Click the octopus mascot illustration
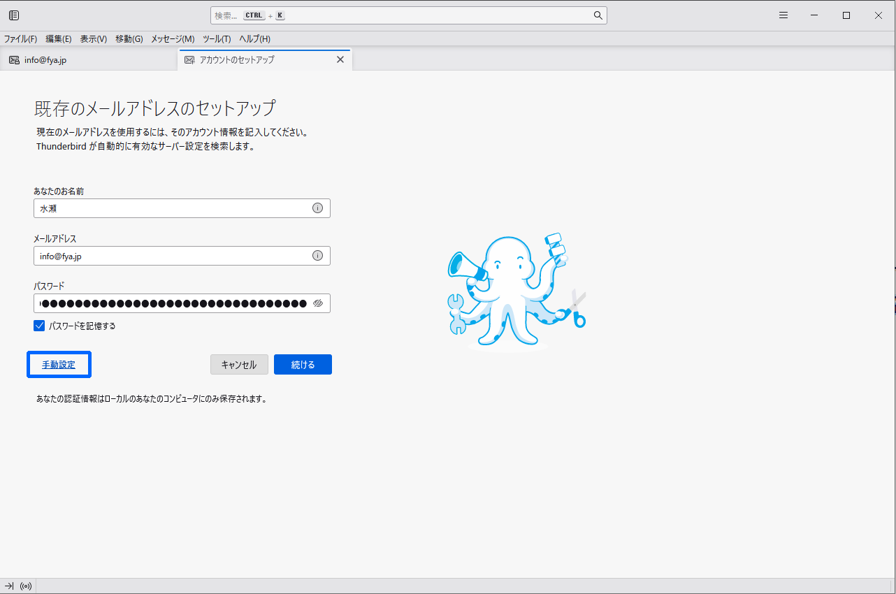Image resolution: width=896 pixels, height=594 pixels. tap(516, 290)
